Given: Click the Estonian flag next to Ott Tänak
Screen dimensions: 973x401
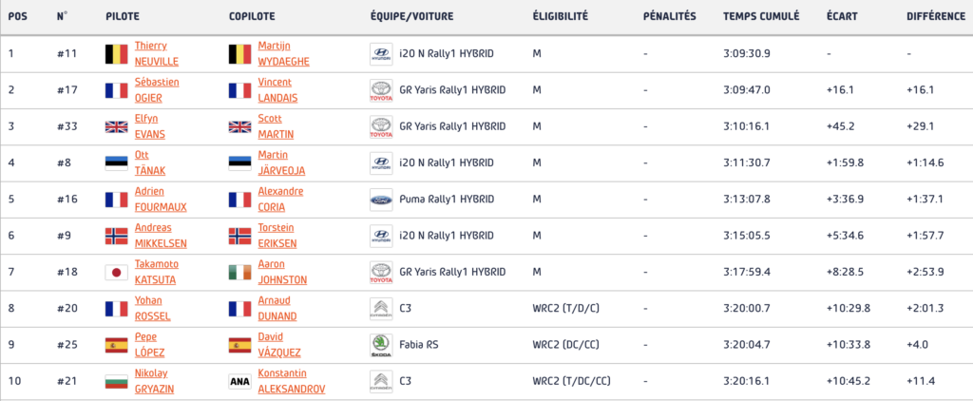Looking at the screenshot, I should pyautogui.click(x=116, y=163).
